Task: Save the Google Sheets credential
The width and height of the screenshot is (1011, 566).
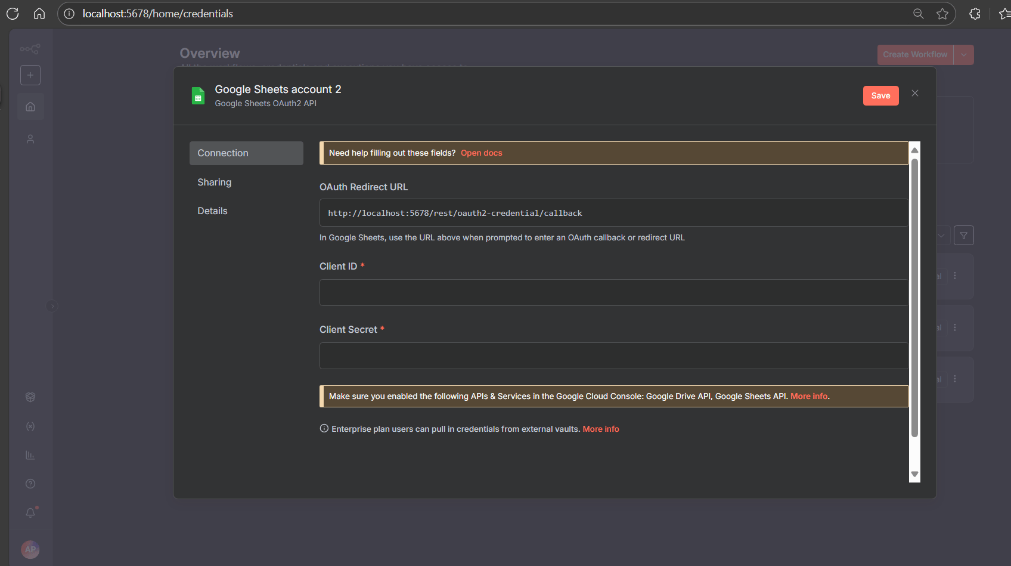Action: click(x=880, y=96)
